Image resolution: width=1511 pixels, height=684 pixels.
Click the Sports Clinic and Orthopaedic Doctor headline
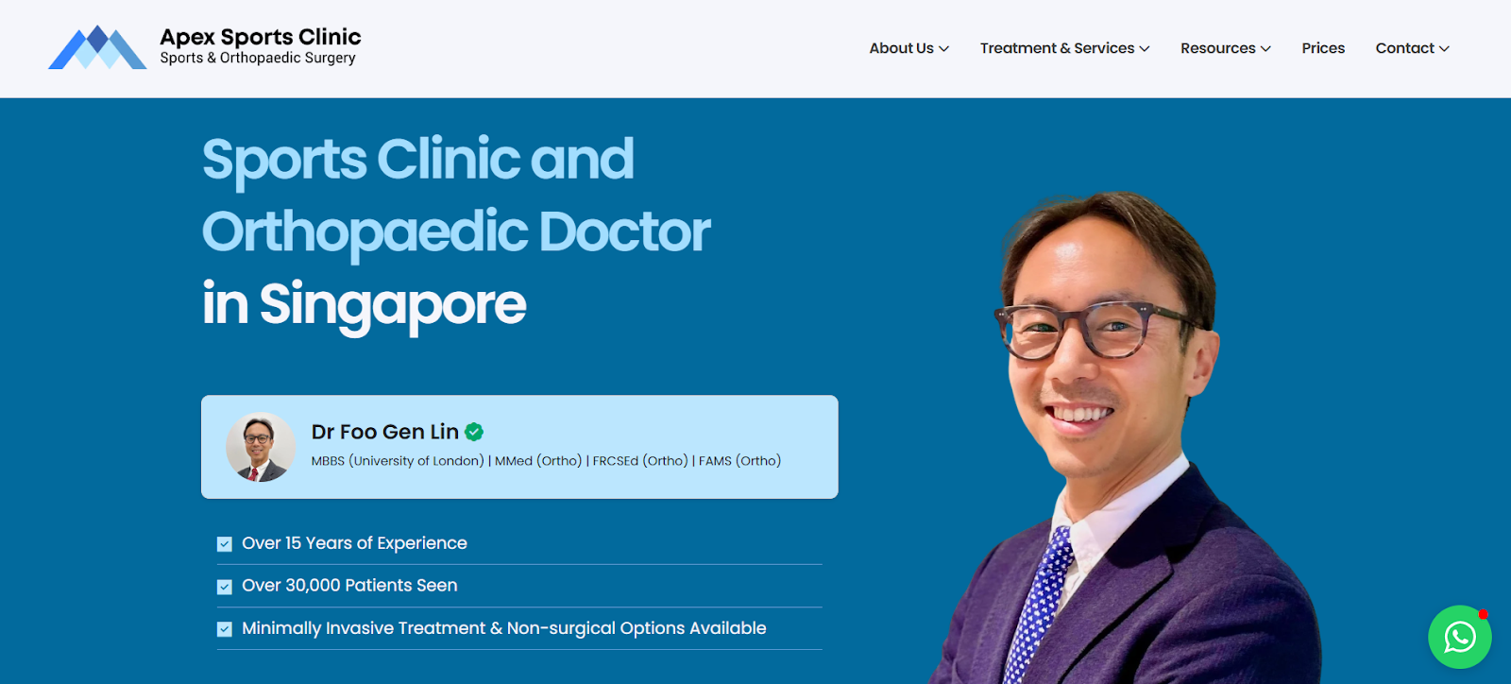click(x=456, y=196)
